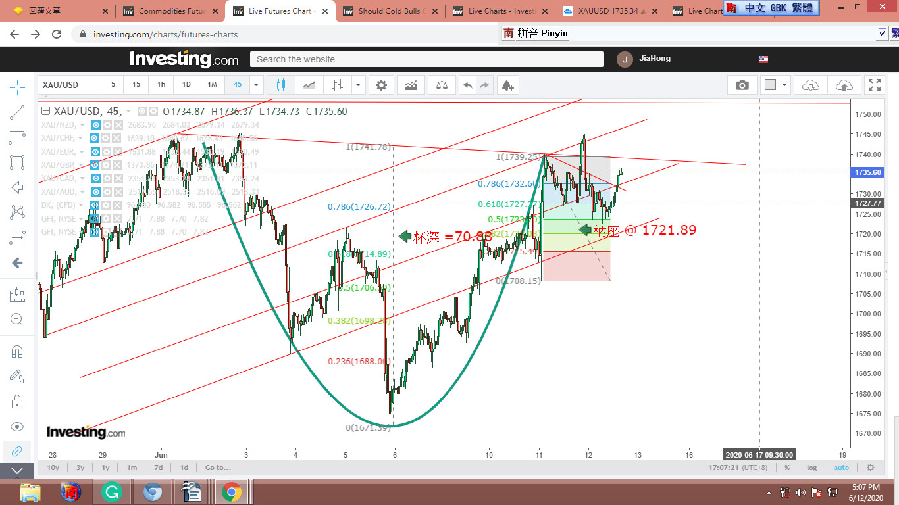Save chart layout to cloud
Screen dimensions: 899x505
pyautogui.click(x=844, y=85)
